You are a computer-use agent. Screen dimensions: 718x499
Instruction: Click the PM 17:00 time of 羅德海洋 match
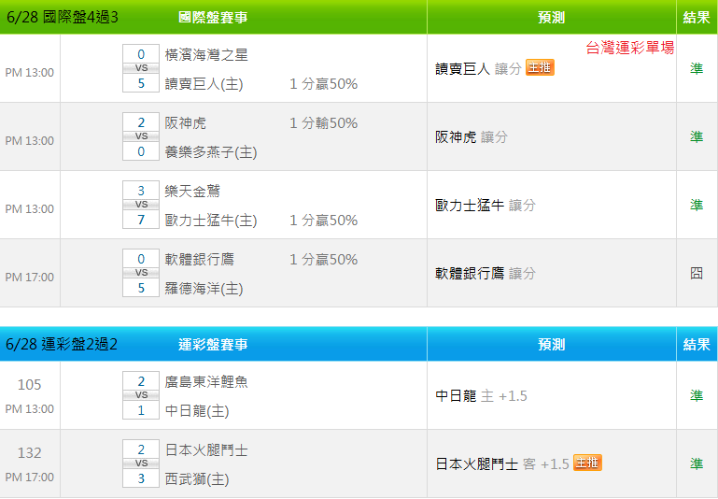point(29,278)
